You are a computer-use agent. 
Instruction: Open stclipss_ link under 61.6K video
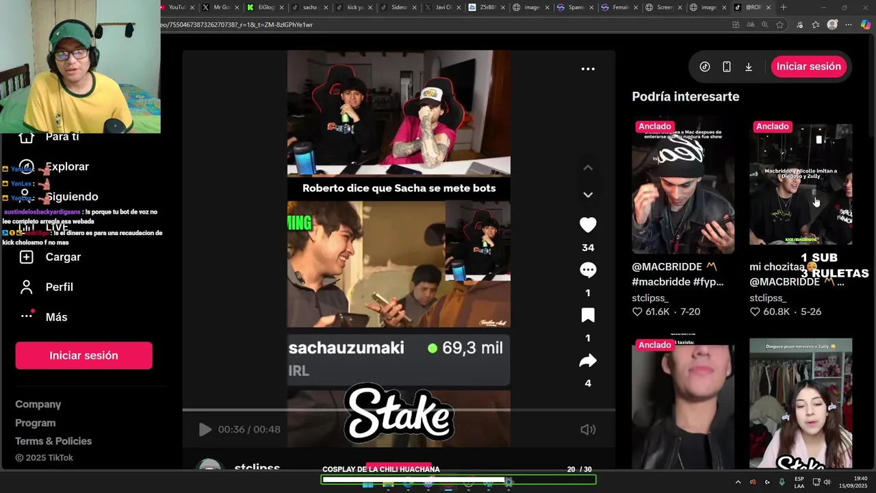tap(650, 298)
